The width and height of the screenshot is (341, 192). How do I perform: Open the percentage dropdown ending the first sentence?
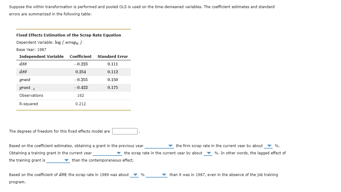(x=269, y=146)
